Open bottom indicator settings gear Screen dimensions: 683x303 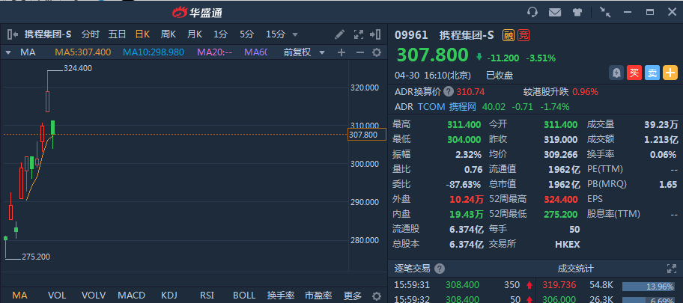coord(377,296)
